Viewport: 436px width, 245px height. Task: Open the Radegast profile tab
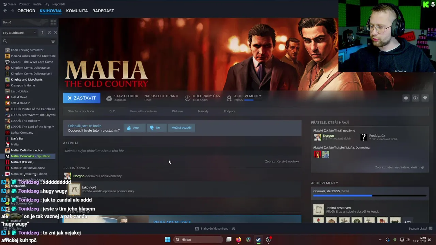pos(103,11)
